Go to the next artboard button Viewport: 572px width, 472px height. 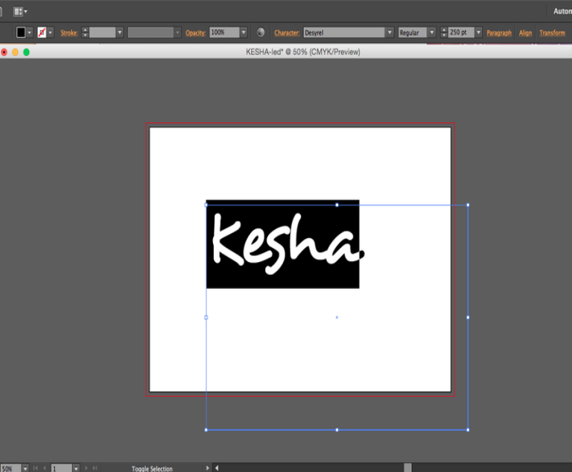click(x=86, y=468)
